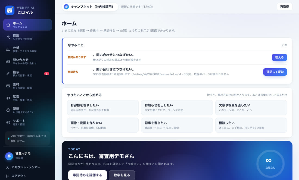Click the lifebuoy icon beside サポート

pos(8,123)
